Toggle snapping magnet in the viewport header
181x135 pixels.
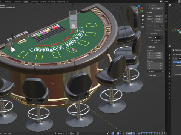pyautogui.click(x=71, y=133)
